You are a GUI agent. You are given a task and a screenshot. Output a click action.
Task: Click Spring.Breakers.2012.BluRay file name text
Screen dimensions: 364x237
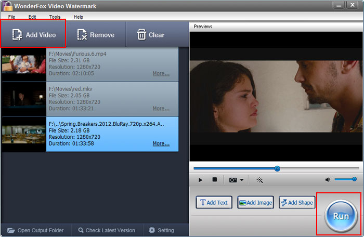(106, 124)
